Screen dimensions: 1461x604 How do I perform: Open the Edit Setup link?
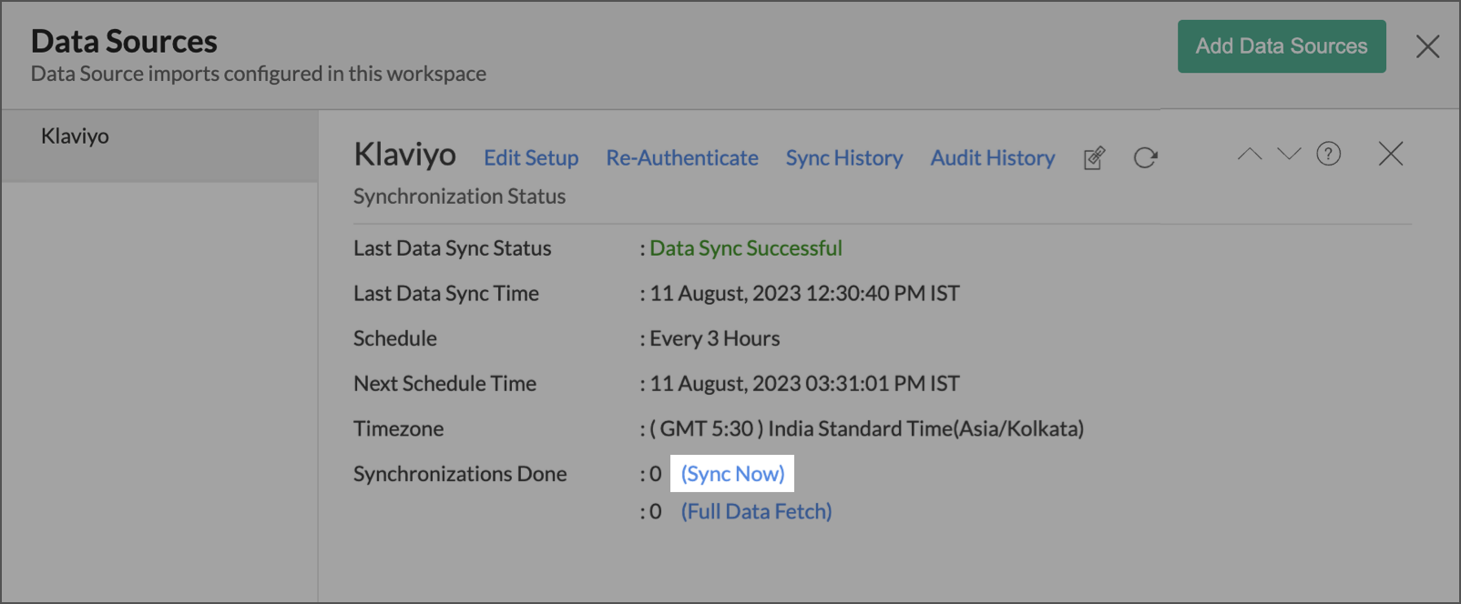531,158
